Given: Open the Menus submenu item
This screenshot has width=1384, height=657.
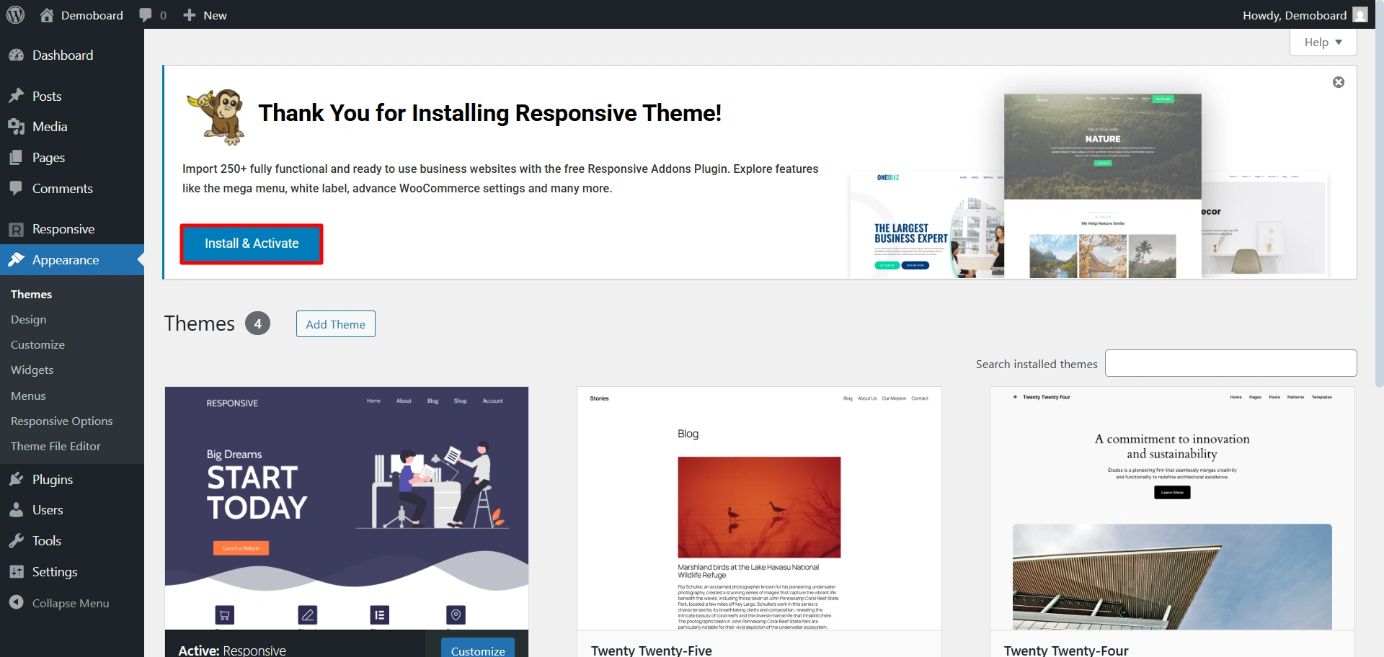Looking at the screenshot, I should (28, 395).
